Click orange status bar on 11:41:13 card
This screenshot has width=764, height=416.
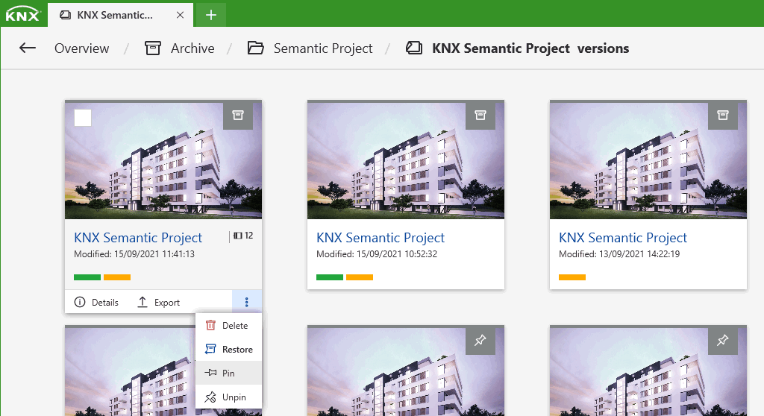point(117,277)
